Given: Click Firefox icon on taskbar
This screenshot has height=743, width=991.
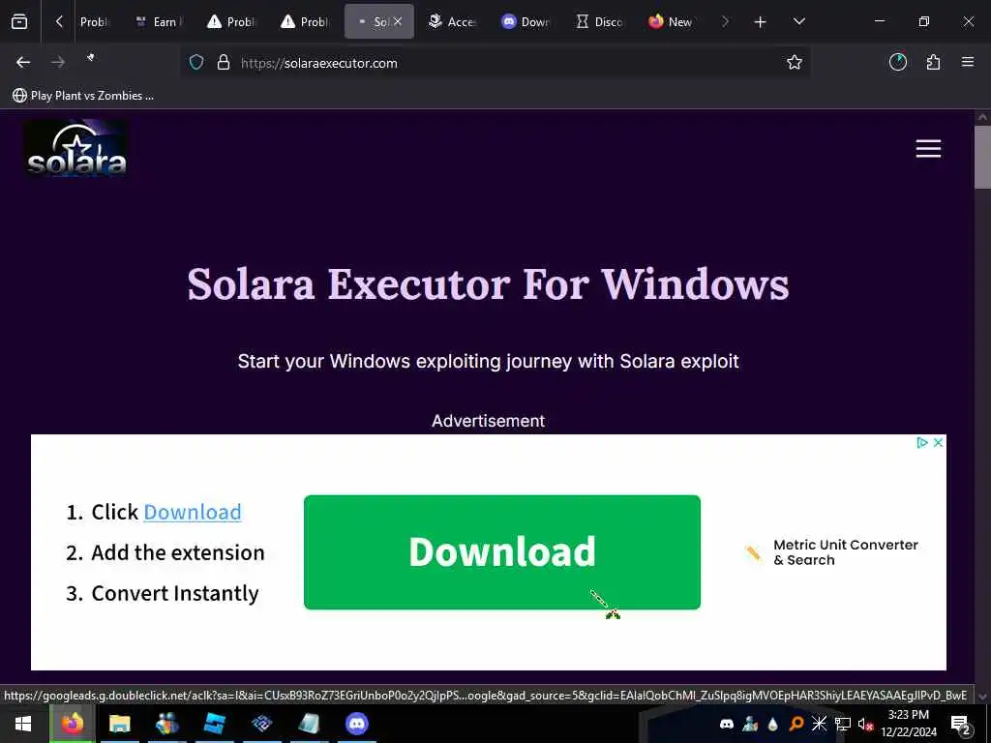Looking at the screenshot, I should (x=72, y=724).
